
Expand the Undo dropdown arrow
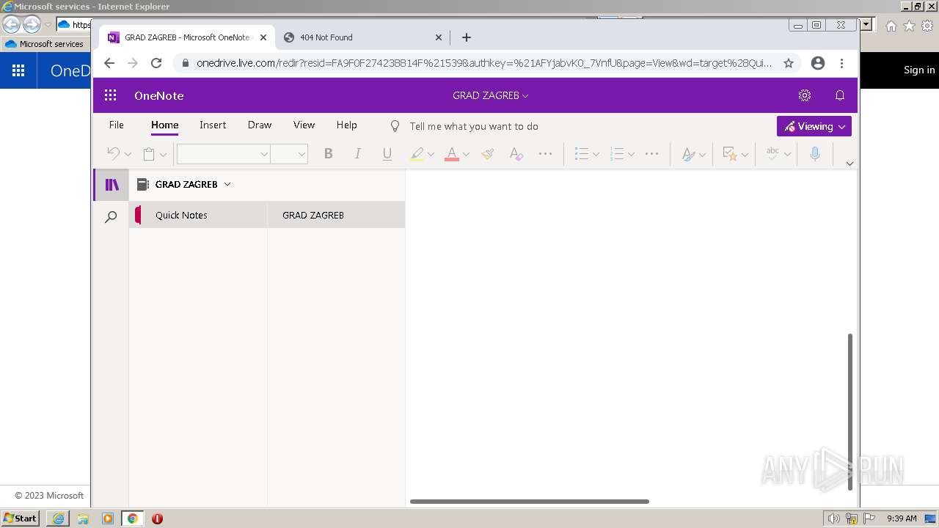tap(128, 154)
